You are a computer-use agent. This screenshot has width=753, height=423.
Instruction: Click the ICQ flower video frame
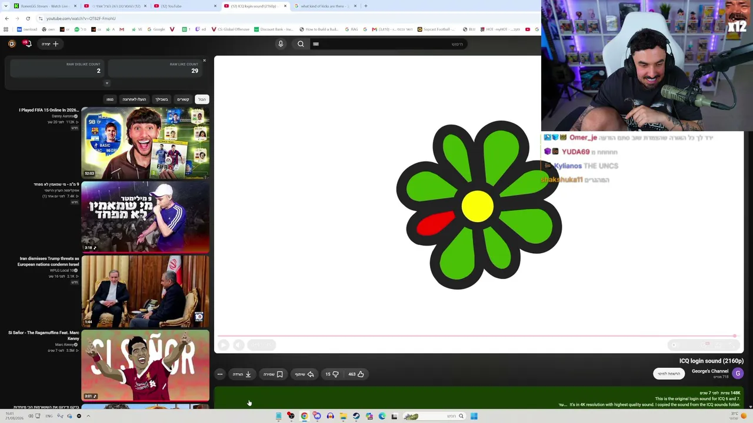pyautogui.click(x=479, y=204)
